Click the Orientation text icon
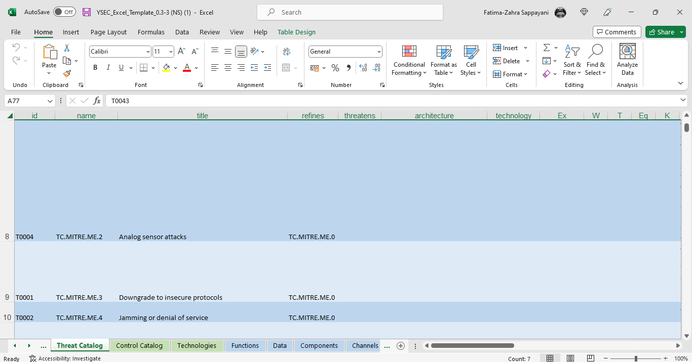Image resolution: width=692 pixels, height=362 pixels. pos(254,51)
